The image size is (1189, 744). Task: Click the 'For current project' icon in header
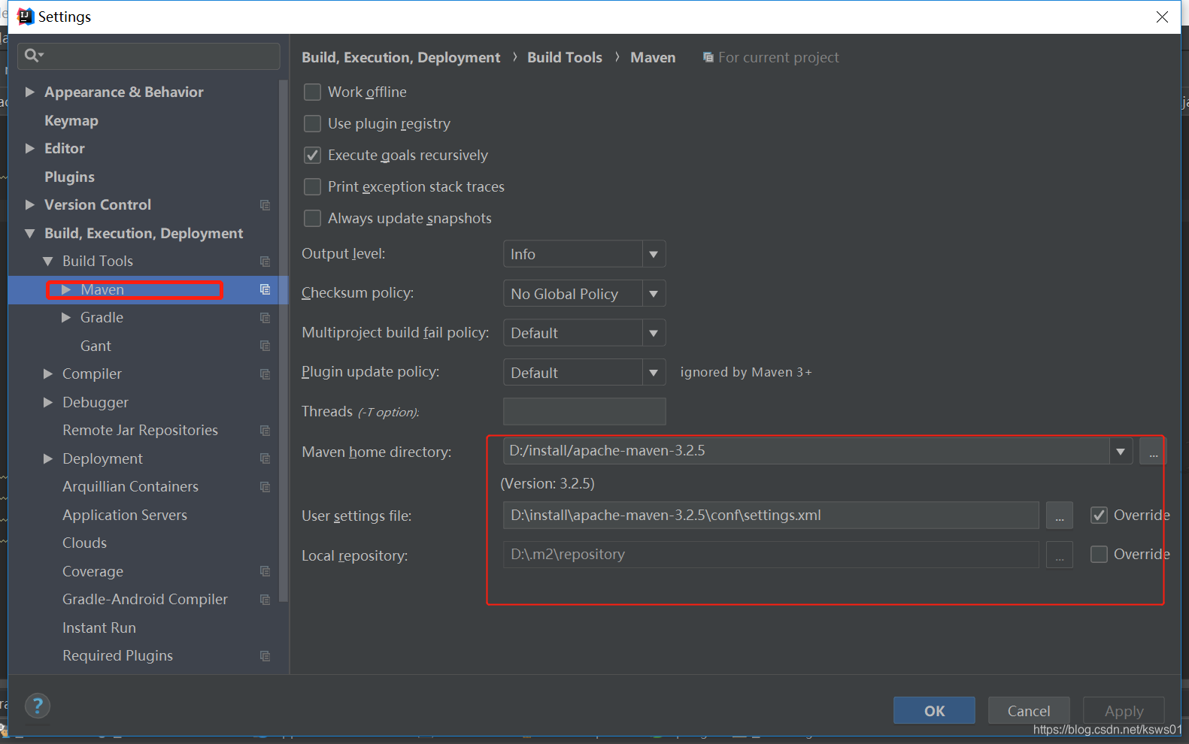[708, 58]
